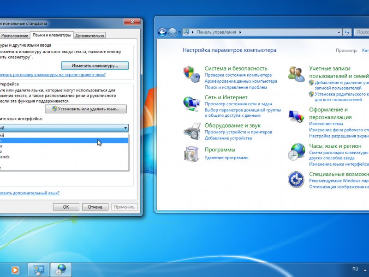369x277 pixels.
Task: Click the Панель управления breadcrumb text
Action: (x=216, y=32)
